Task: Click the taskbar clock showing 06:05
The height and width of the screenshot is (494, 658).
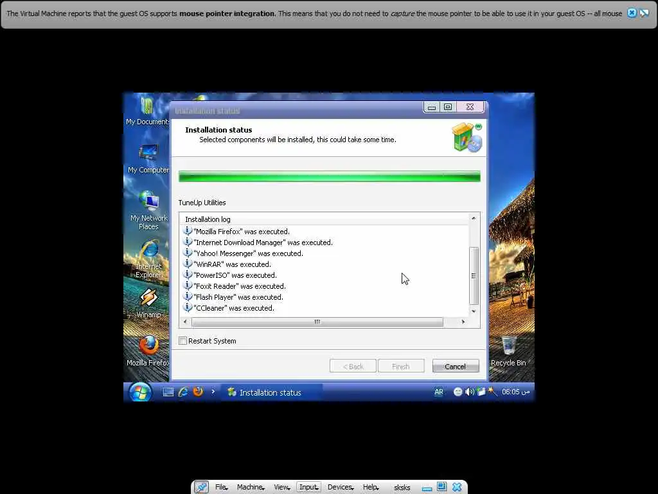Action: [x=515, y=392]
